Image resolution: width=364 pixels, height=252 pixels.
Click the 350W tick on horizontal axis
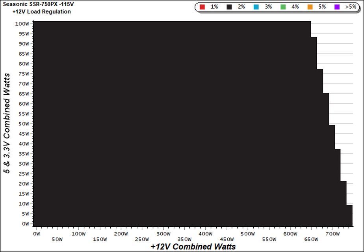click(184, 239)
